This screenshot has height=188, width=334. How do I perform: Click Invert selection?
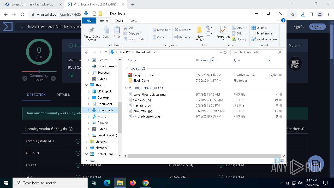[x=264, y=39]
